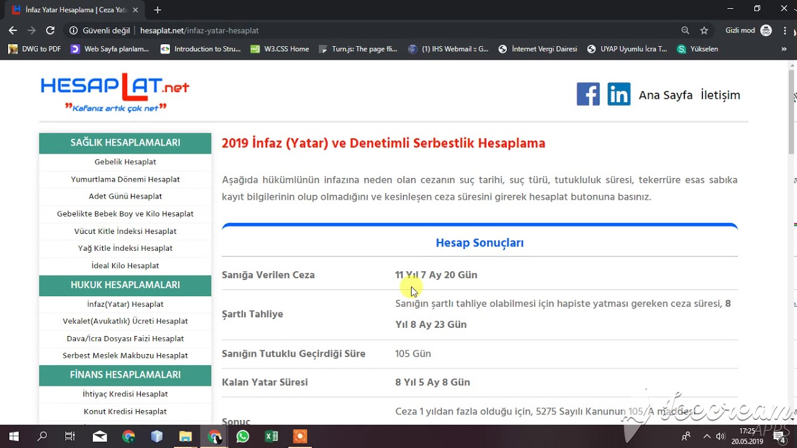Show more bookmarks with double chevron
Screen dimensions: 797x448
coord(784,49)
